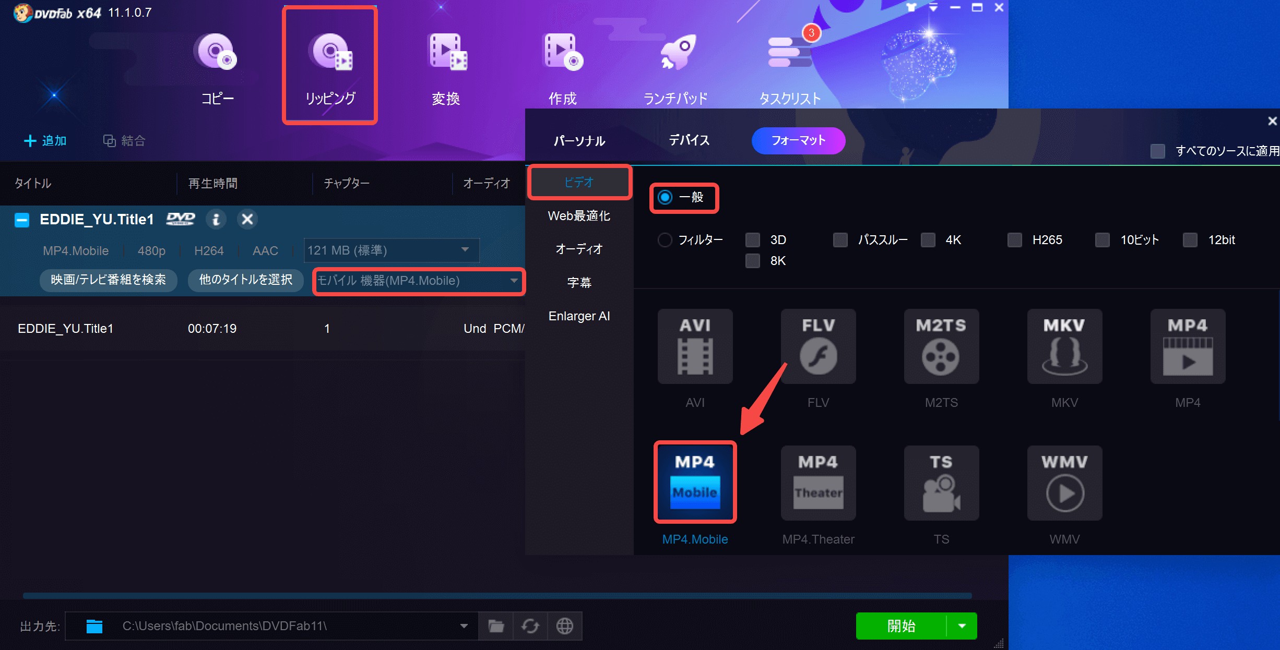The height and width of the screenshot is (650, 1280).
Task: Choose the MKV format icon
Action: [1065, 346]
